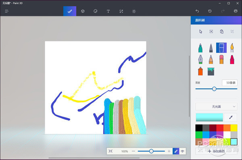Click the thickness slider handle

[214, 89]
